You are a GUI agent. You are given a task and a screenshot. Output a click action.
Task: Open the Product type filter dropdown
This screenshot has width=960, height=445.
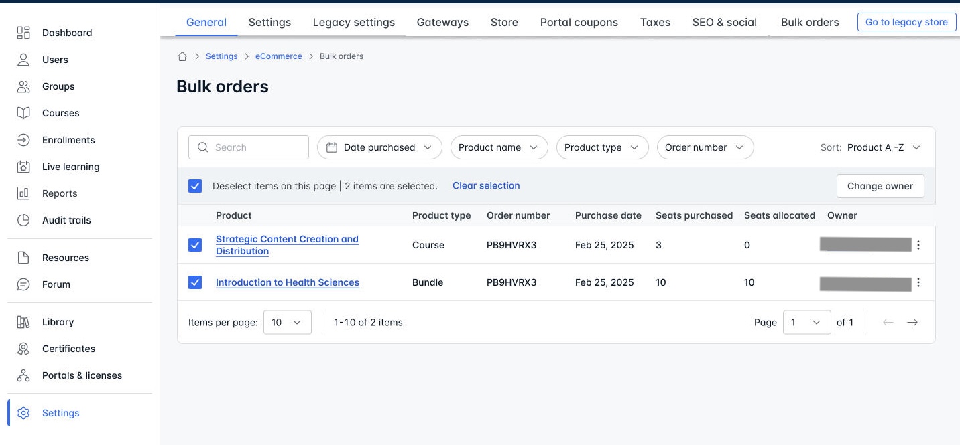click(x=602, y=147)
